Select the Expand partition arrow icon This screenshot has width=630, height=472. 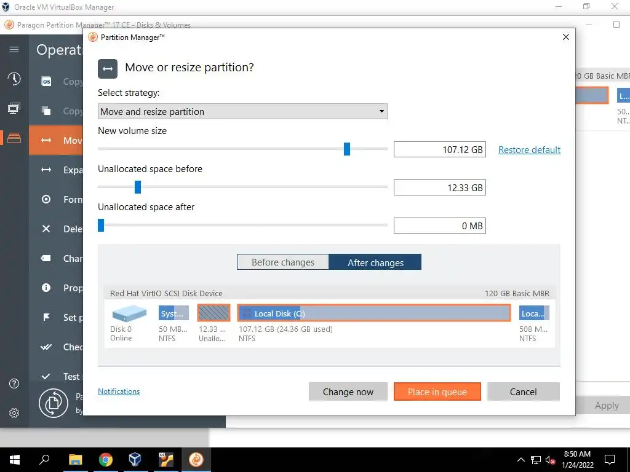point(46,170)
